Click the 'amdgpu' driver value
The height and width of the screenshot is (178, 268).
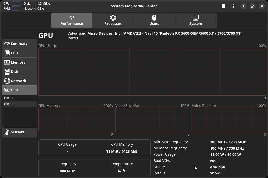coord(218,167)
